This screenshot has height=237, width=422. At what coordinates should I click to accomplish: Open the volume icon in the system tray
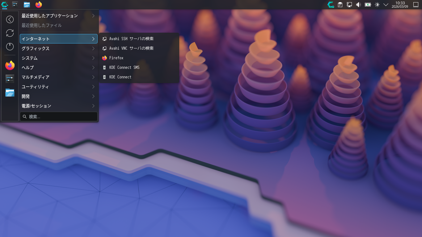358,5
